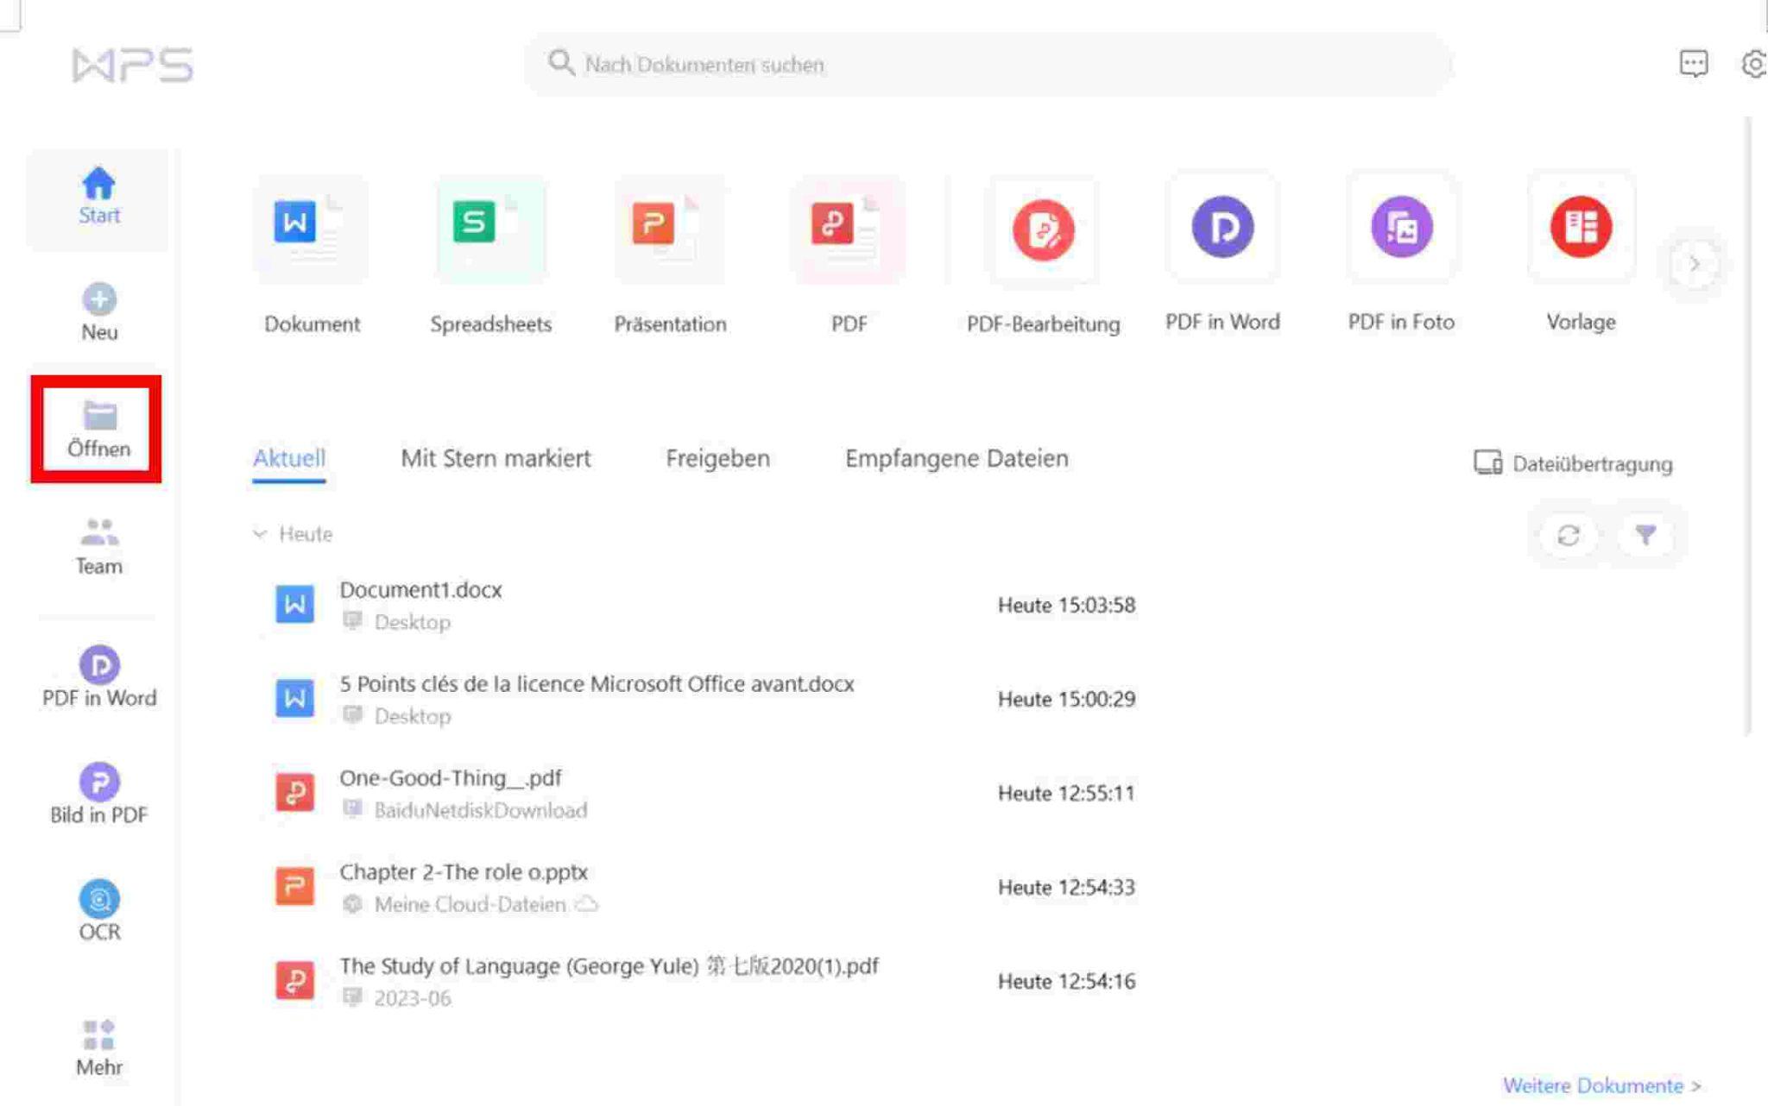Open the Team section in sidebar
The width and height of the screenshot is (1768, 1106).
pos(99,545)
